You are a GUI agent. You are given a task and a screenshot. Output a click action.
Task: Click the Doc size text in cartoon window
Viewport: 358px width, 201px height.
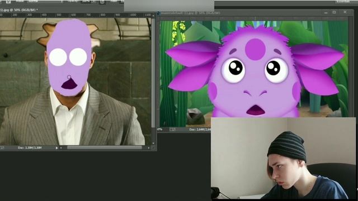200,130
